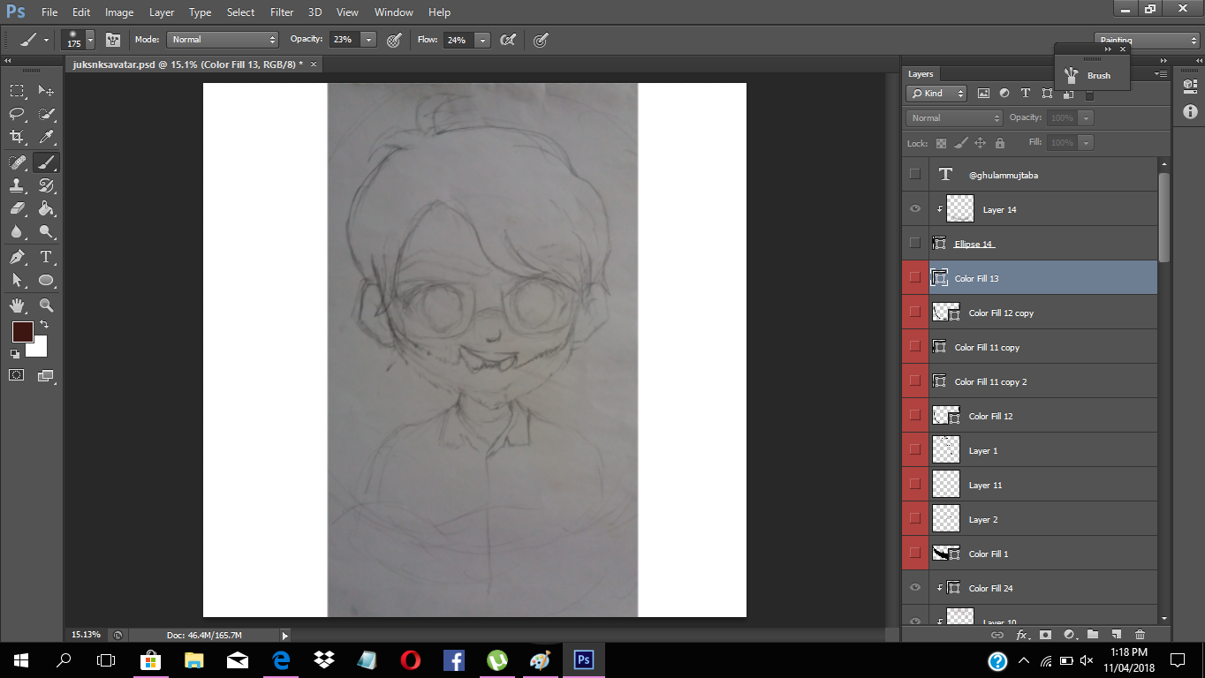
Task: Create a new layer in Layers panel
Action: coord(1116,634)
